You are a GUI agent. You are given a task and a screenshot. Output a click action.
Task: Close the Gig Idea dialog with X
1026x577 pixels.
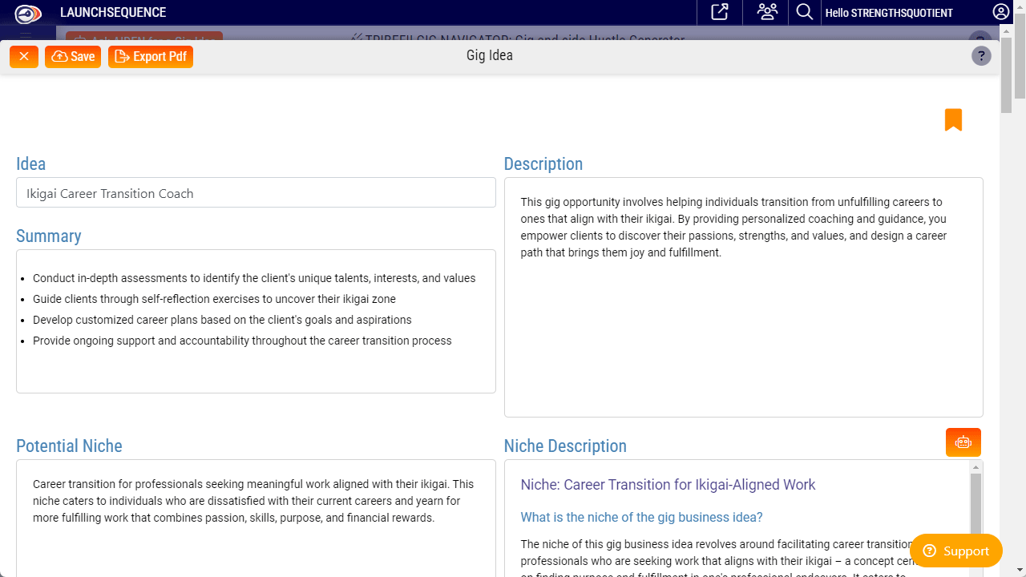click(x=24, y=56)
